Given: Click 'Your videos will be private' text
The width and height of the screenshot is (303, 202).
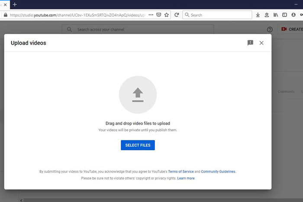Looking at the screenshot, I should (x=138, y=130).
